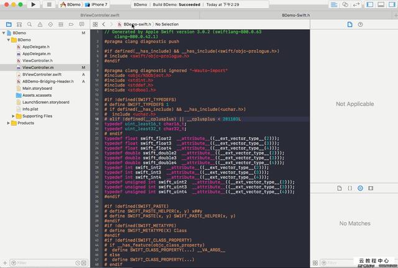Toggle the Utilities panel visibility
Image resolution: width=398 pixels, height=268 pixels.
click(392, 4)
